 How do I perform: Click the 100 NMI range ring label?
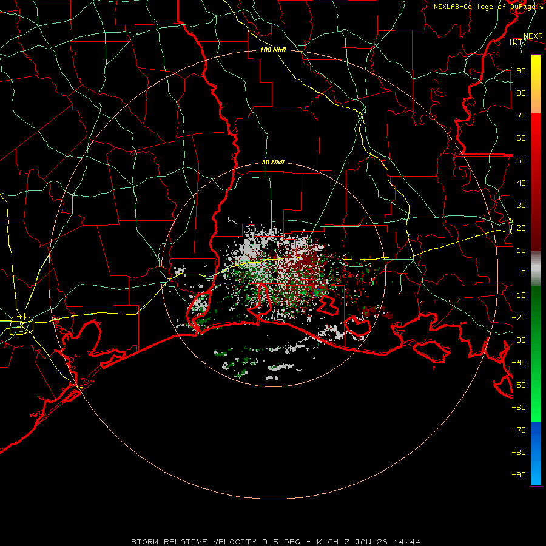pyautogui.click(x=273, y=50)
